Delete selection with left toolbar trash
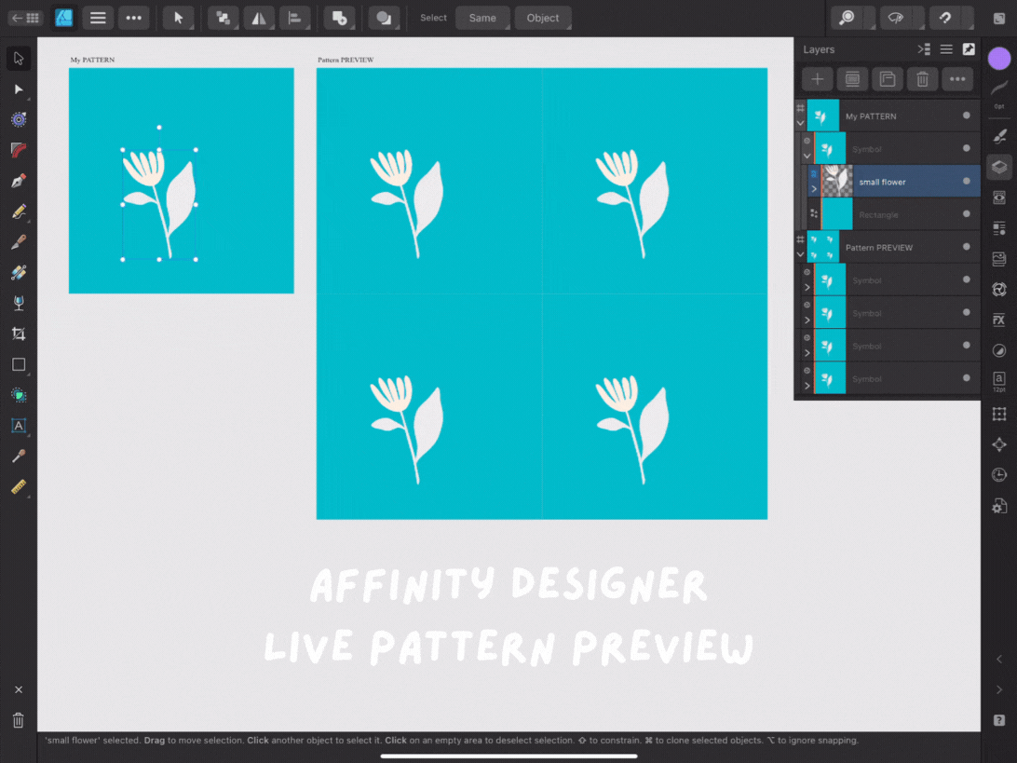The width and height of the screenshot is (1017, 763). [x=19, y=720]
